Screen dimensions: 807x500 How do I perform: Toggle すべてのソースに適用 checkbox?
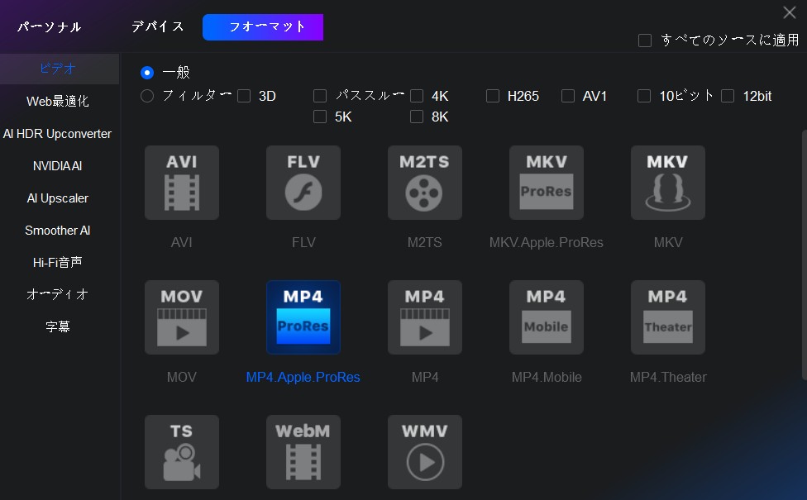(x=645, y=40)
